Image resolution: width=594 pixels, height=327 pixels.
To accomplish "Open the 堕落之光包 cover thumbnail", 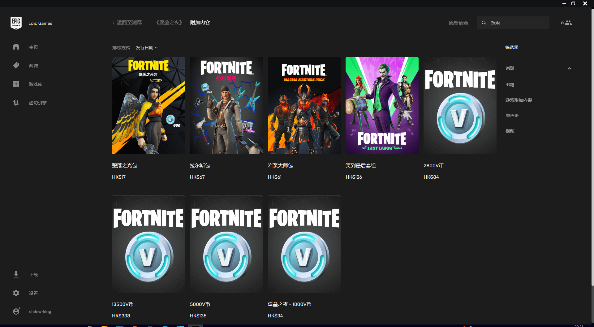I will pyautogui.click(x=148, y=106).
